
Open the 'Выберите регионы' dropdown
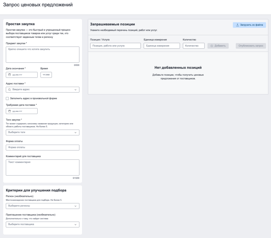click(x=43, y=206)
